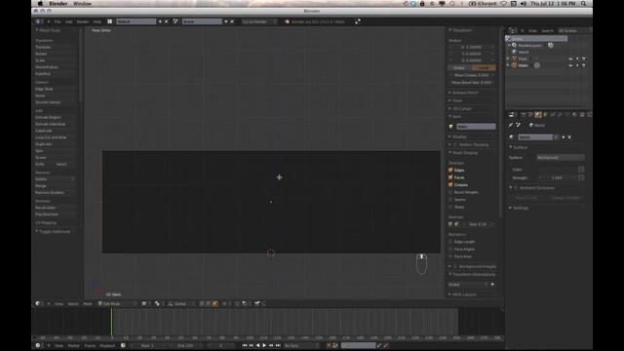Jump to the last frame

coord(278,345)
